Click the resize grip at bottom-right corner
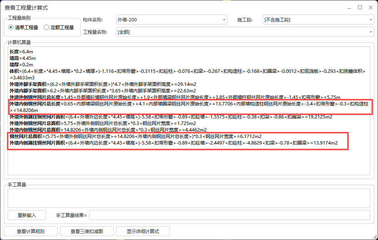Screen dimensions: 378x240 coord(375,237)
